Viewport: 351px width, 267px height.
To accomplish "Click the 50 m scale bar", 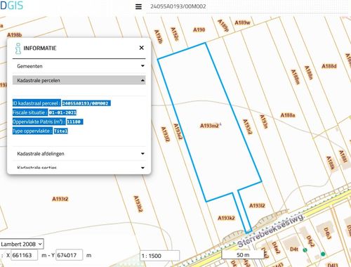I will tap(243, 255).
